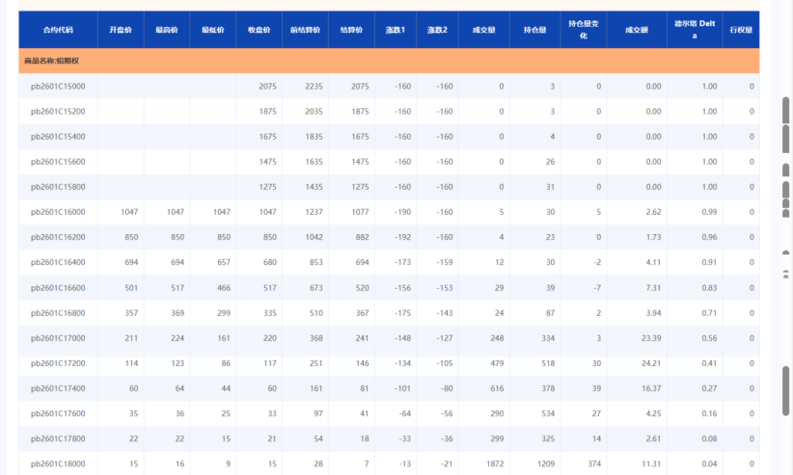793x475 pixels.
Task: Click settlement price 882 in pb2601C16200 row
Action: (362, 237)
